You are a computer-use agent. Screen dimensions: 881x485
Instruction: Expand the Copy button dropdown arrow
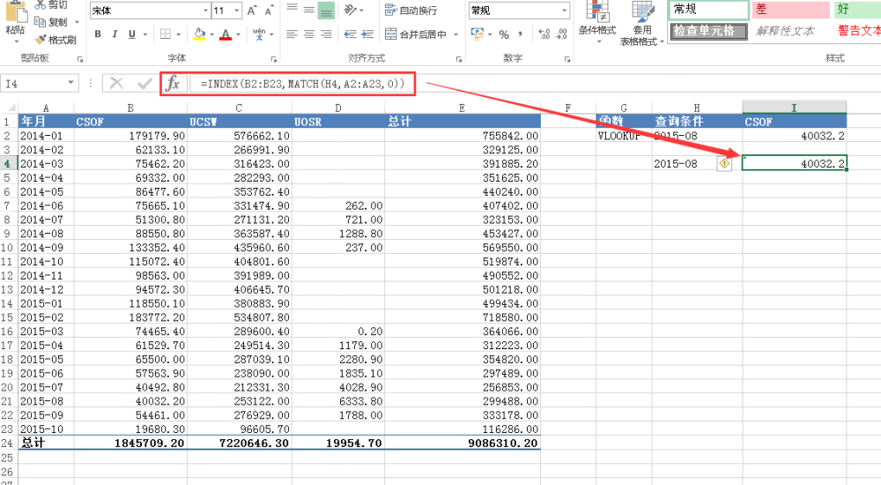click(x=77, y=23)
